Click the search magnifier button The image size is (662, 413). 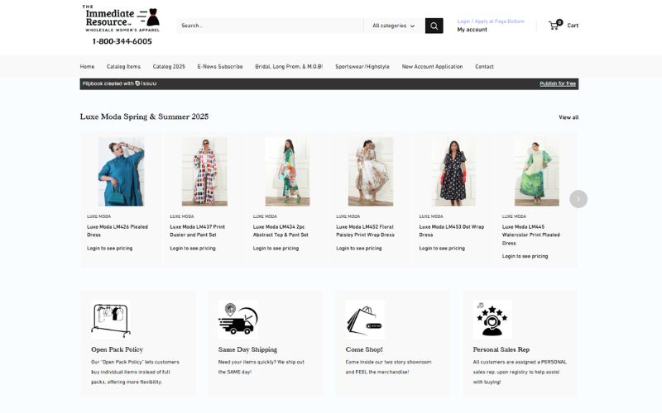(x=434, y=26)
